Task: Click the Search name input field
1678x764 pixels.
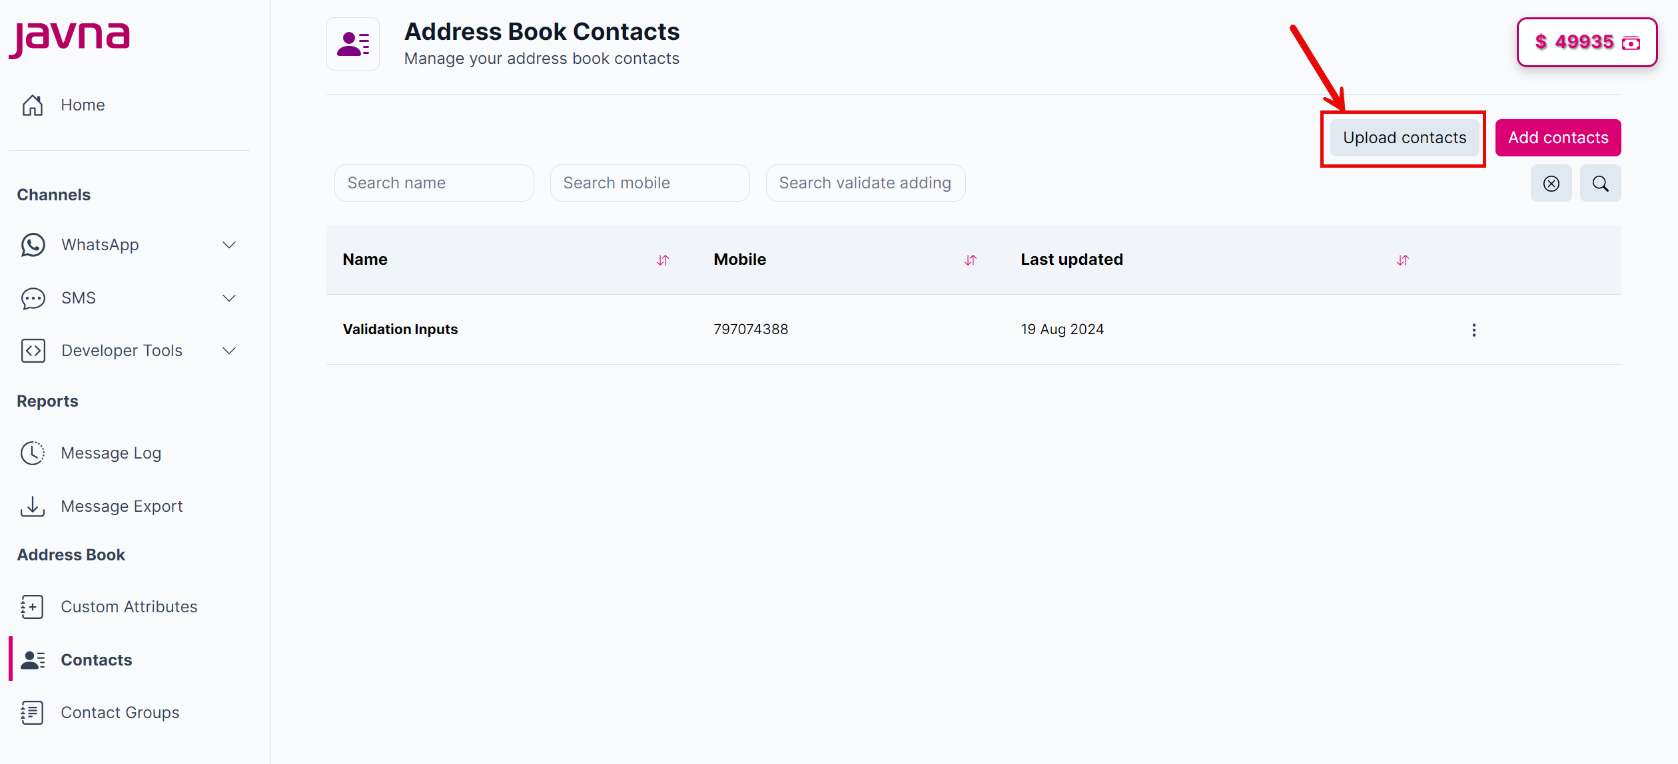Action: 434,183
